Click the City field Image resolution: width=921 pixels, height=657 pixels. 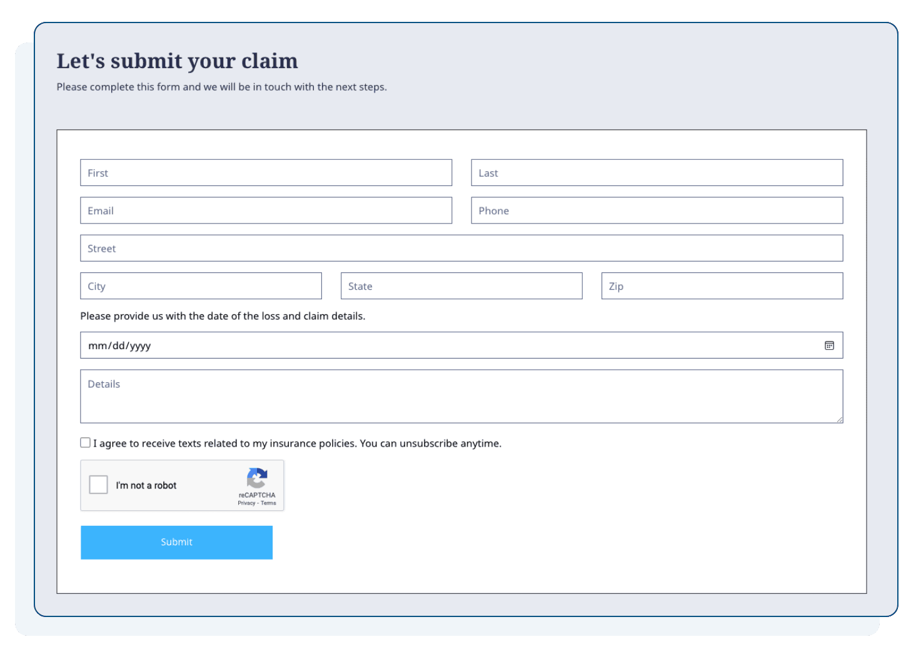click(200, 285)
